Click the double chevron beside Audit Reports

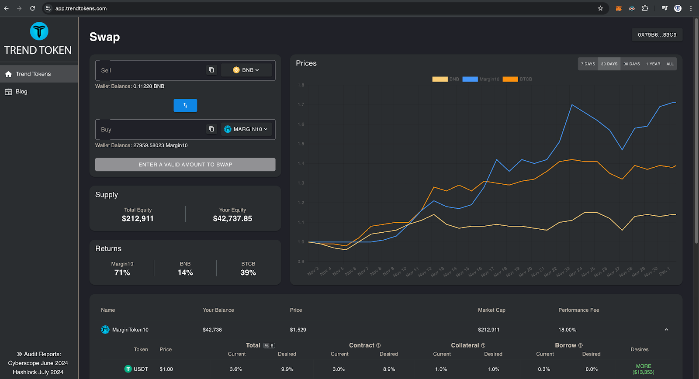click(19, 354)
